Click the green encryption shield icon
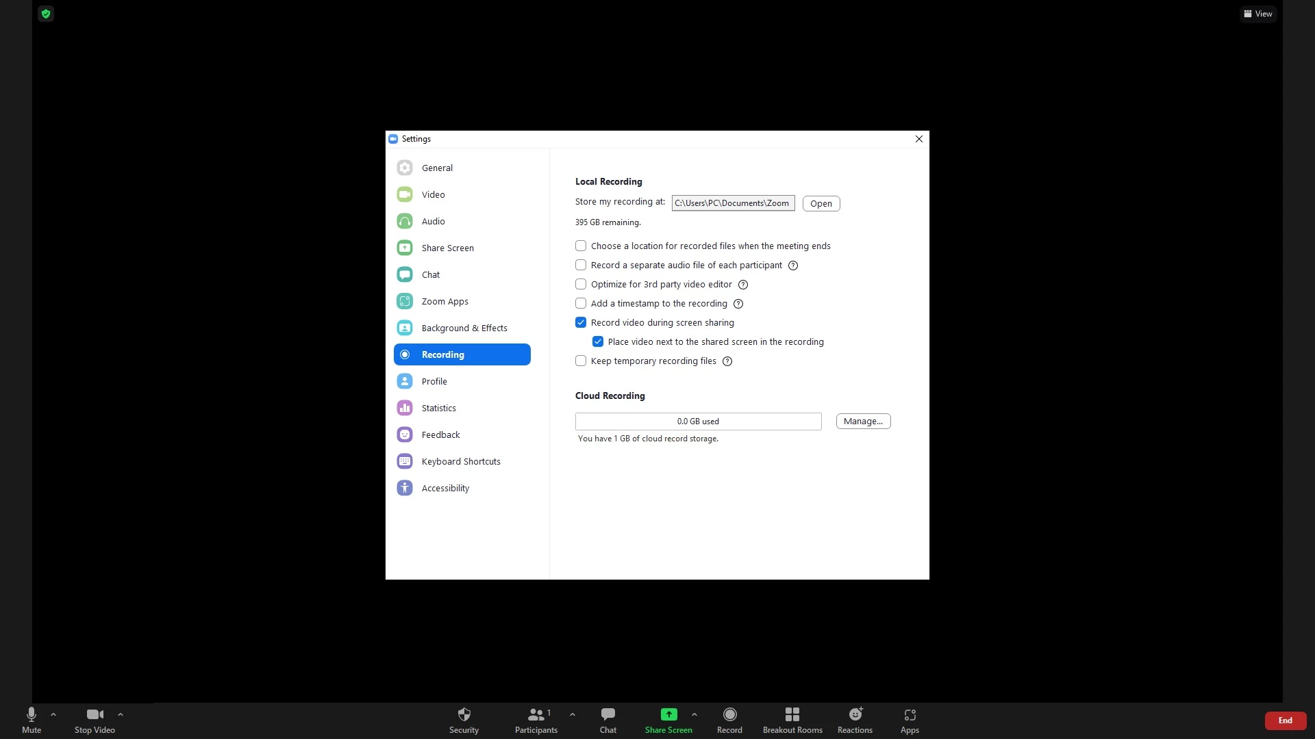Image resolution: width=1315 pixels, height=739 pixels. coord(46,14)
